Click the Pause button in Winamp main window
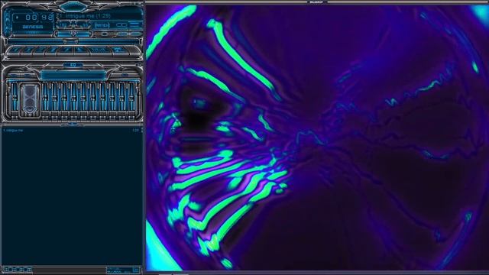The width and height of the screenshot is (489, 275). point(39,50)
